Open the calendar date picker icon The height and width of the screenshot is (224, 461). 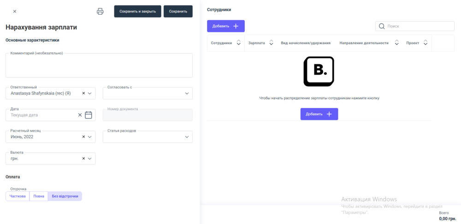(x=89, y=115)
